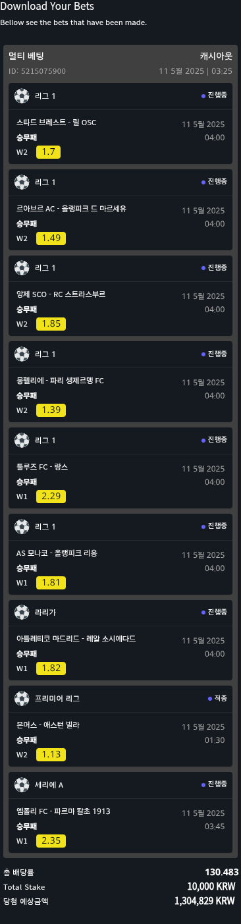This screenshot has width=241, height=924.
Task: Click soccer ball icon for AS 모나코 match
Action: click(x=22, y=526)
